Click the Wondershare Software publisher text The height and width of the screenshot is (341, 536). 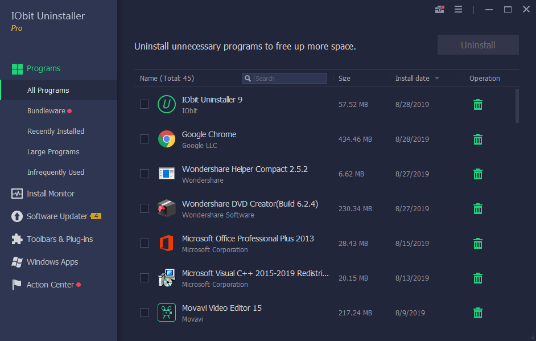click(218, 215)
